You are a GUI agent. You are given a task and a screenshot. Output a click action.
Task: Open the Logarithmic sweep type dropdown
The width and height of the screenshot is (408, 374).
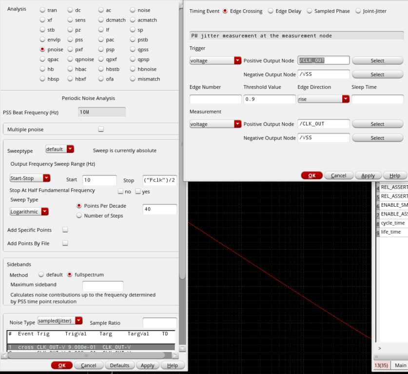coord(30,212)
